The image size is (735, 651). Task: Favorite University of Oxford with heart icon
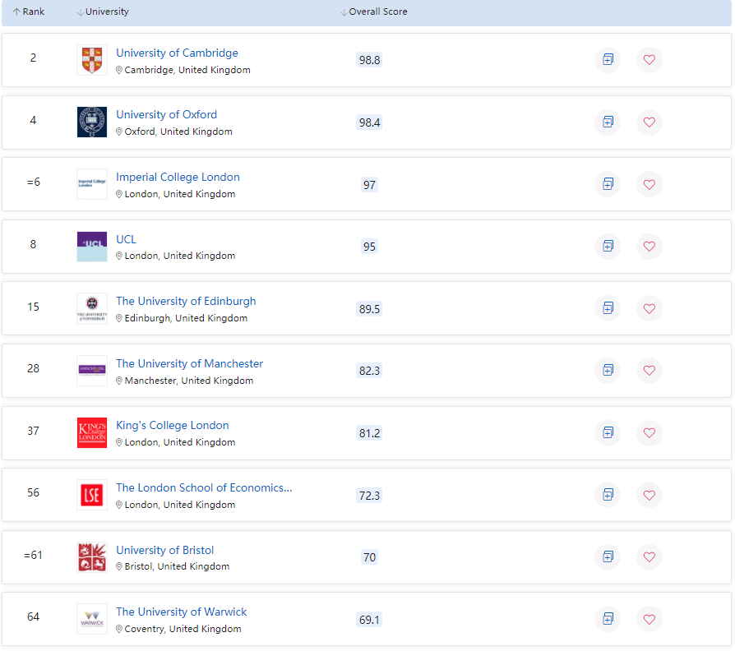(649, 122)
